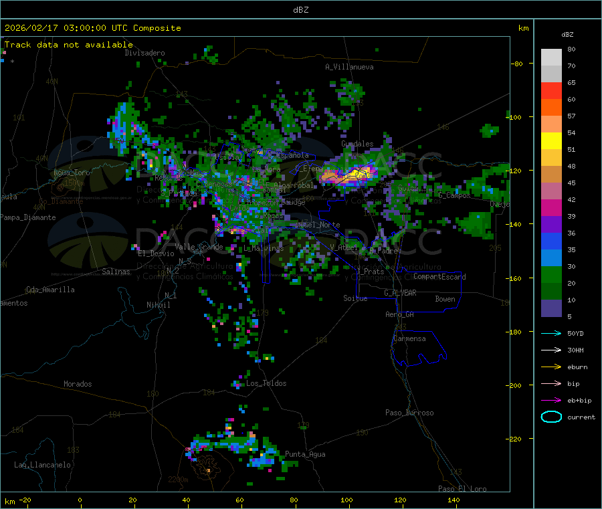602x509 pixels.
Task: Click the 'A_Villanueva' map label
Action: coord(349,67)
